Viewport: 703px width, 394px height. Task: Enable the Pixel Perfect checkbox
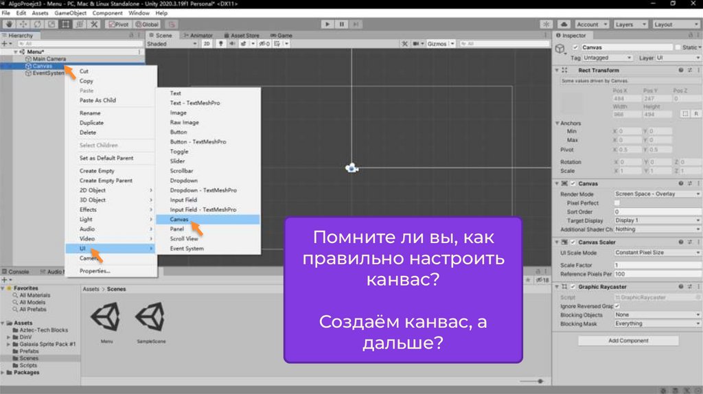(616, 203)
